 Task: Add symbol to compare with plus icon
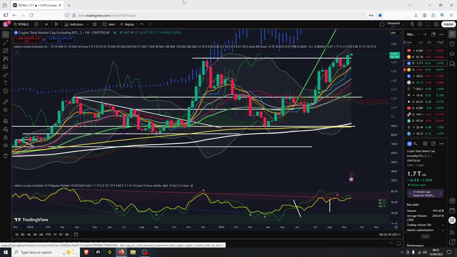[36, 24]
